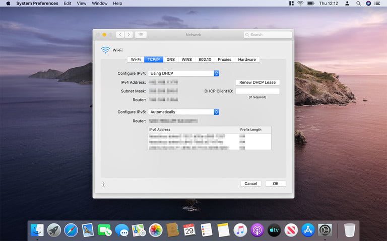Viewport: 387px width, 241px height.
Task: Open the App Store Dock icon
Action: click(308, 230)
